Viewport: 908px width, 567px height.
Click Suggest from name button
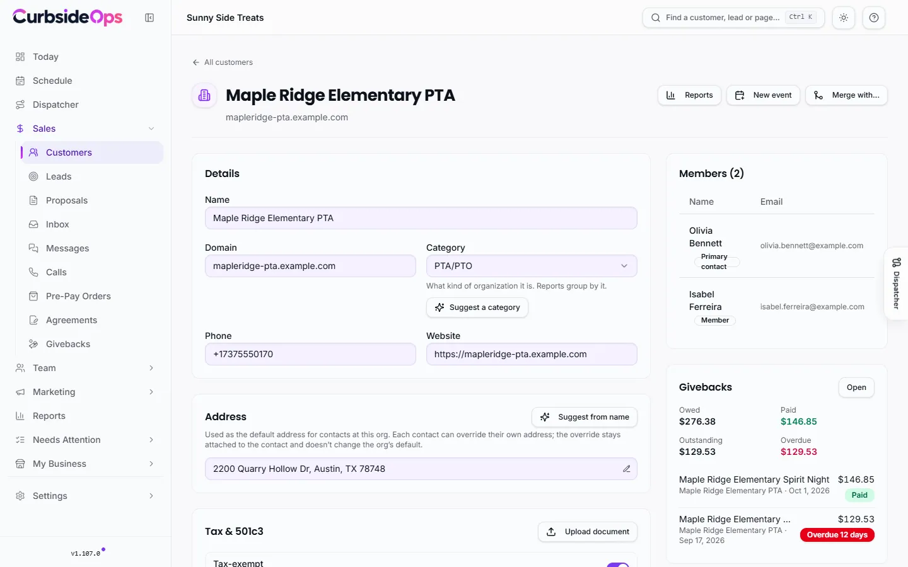[585, 417]
